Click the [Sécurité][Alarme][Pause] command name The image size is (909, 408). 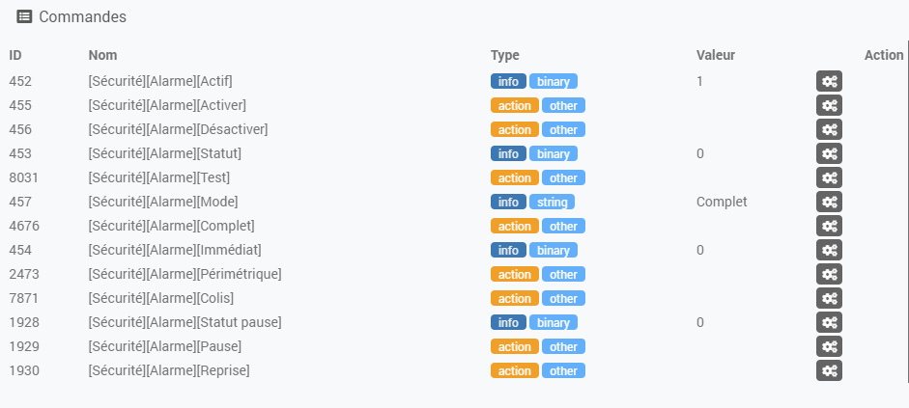click(164, 346)
